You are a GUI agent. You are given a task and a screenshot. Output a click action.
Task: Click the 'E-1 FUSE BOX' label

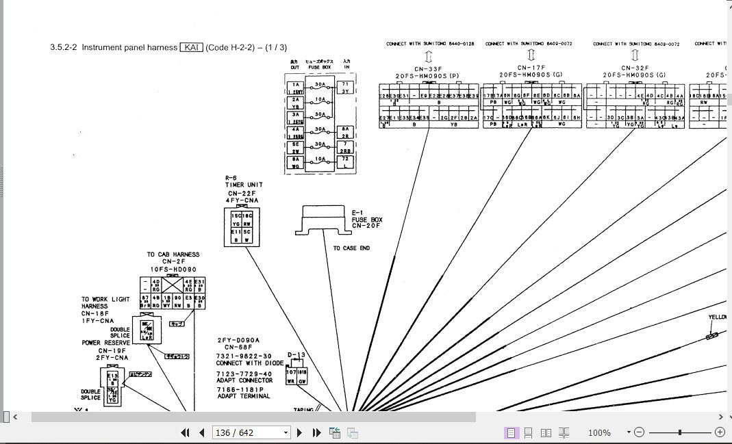pyautogui.click(x=367, y=216)
